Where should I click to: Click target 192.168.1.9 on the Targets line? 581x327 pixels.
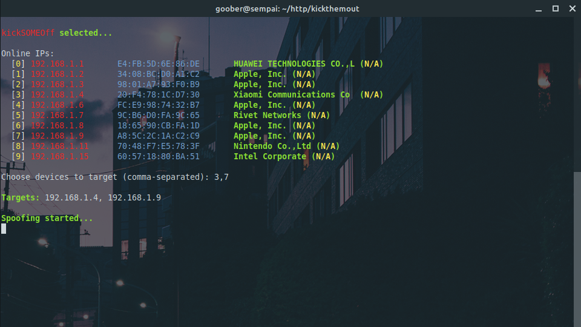(x=134, y=197)
